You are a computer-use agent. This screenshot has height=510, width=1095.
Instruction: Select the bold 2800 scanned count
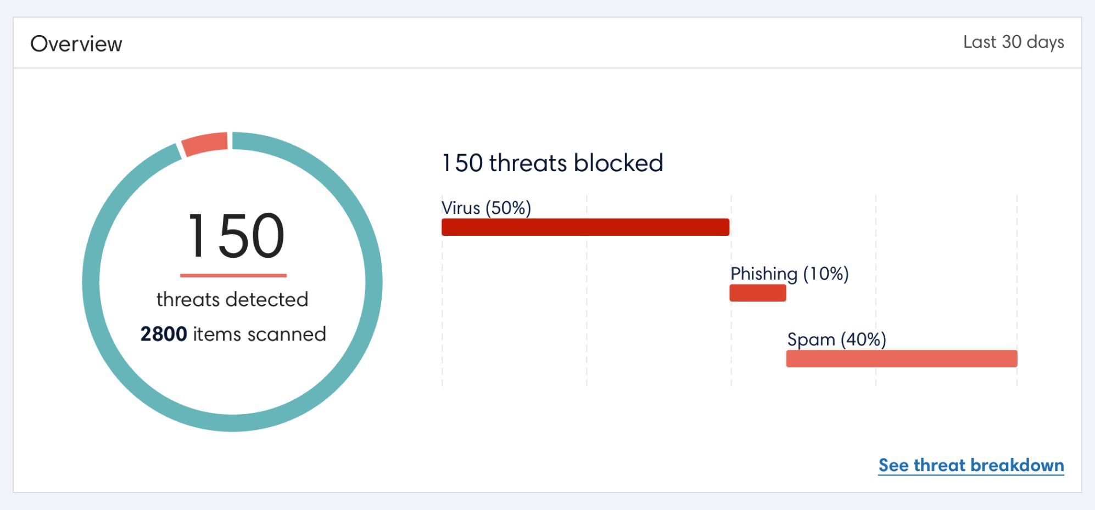164,334
